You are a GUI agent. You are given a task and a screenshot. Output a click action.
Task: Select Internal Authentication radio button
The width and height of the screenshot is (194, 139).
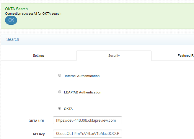click(60, 75)
